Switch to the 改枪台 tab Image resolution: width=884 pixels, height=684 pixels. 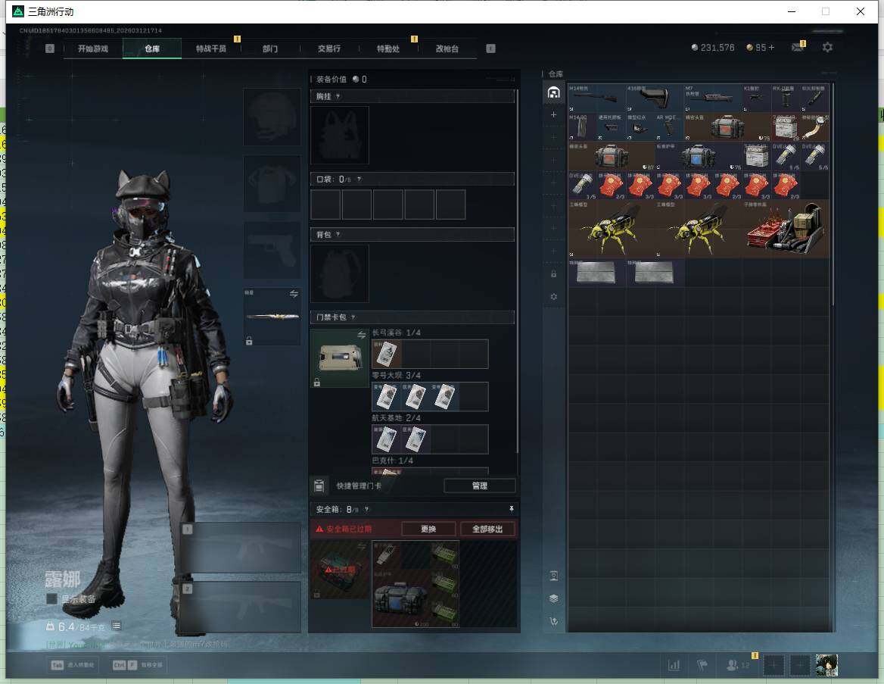click(447, 48)
